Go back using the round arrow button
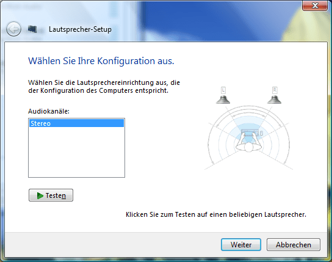Viewport: 332px width, 262px height. click(13, 29)
